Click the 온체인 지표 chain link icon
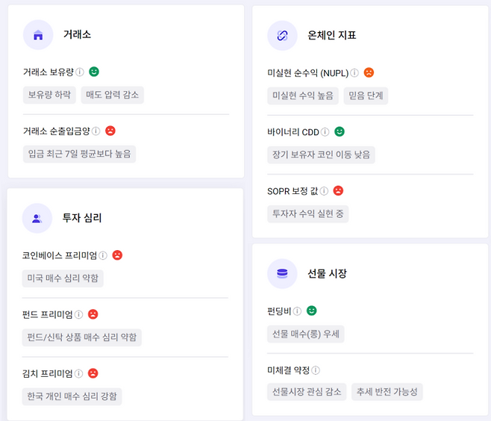491x421 pixels. (x=282, y=35)
